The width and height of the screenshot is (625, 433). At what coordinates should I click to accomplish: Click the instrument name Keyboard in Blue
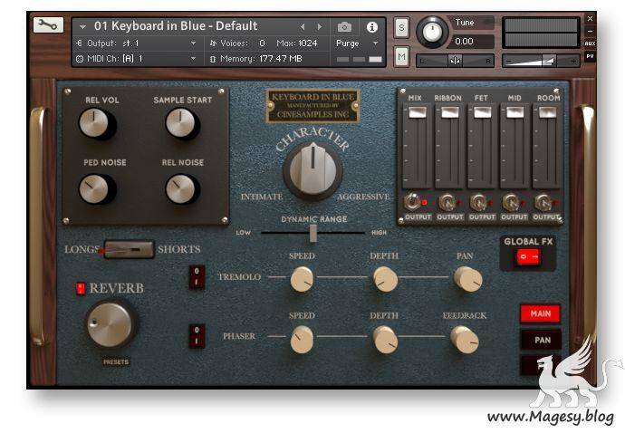click(x=176, y=26)
